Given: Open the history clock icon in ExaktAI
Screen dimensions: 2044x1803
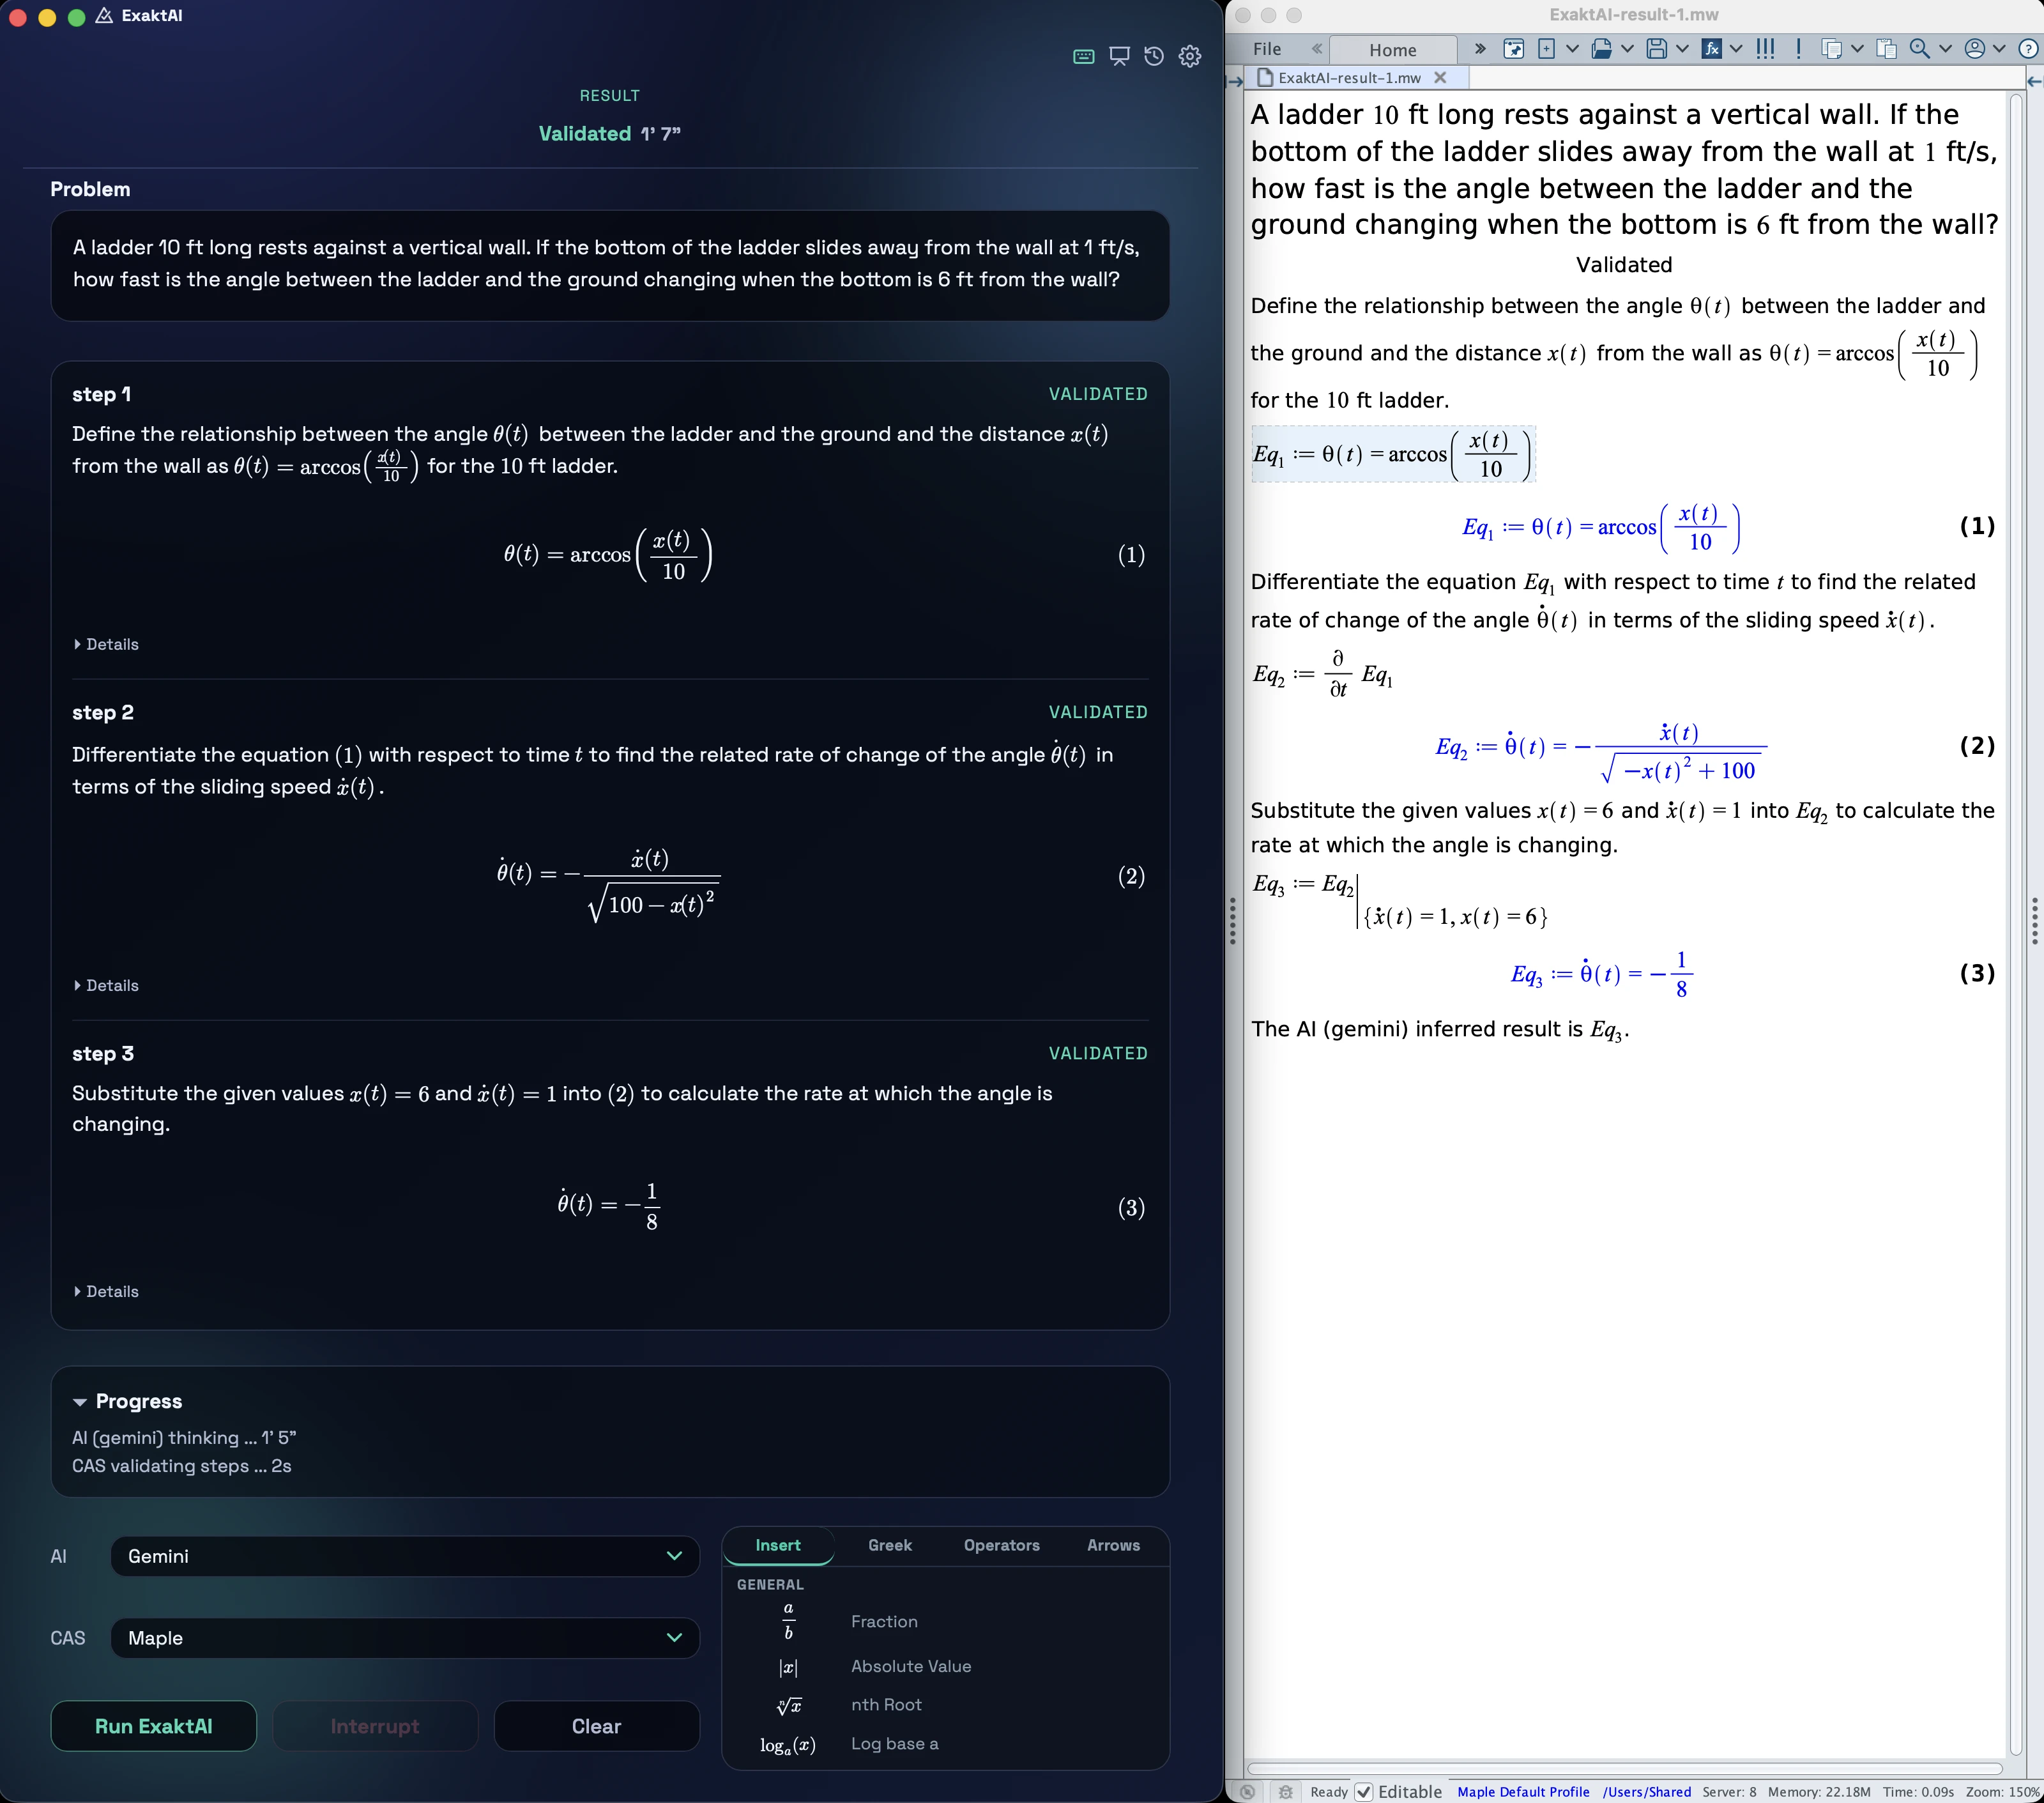Looking at the screenshot, I should click(1154, 57).
